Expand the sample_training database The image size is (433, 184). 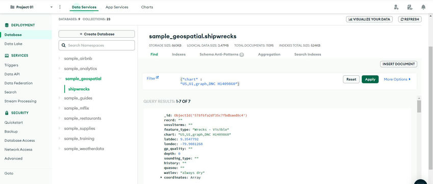point(60,138)
